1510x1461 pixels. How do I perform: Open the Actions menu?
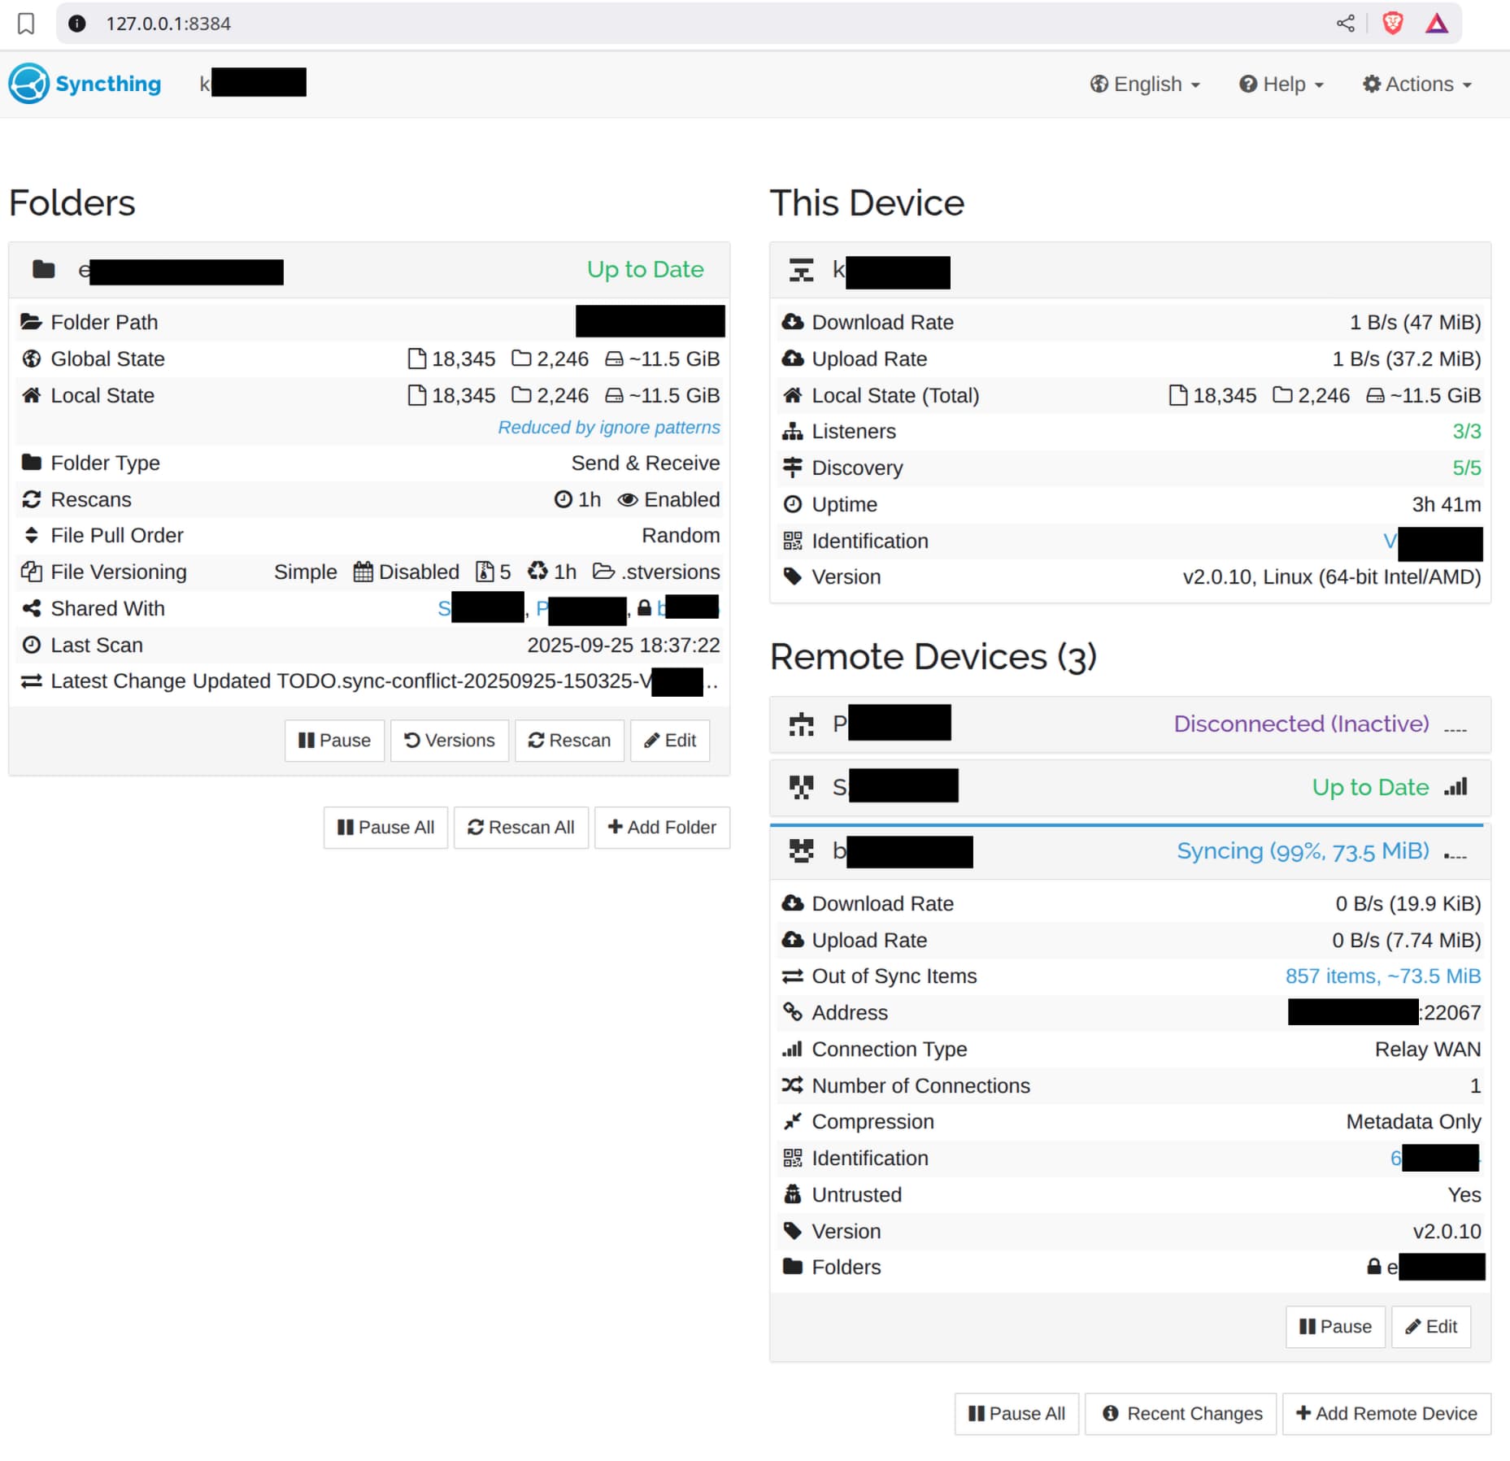click(1417, 85)
